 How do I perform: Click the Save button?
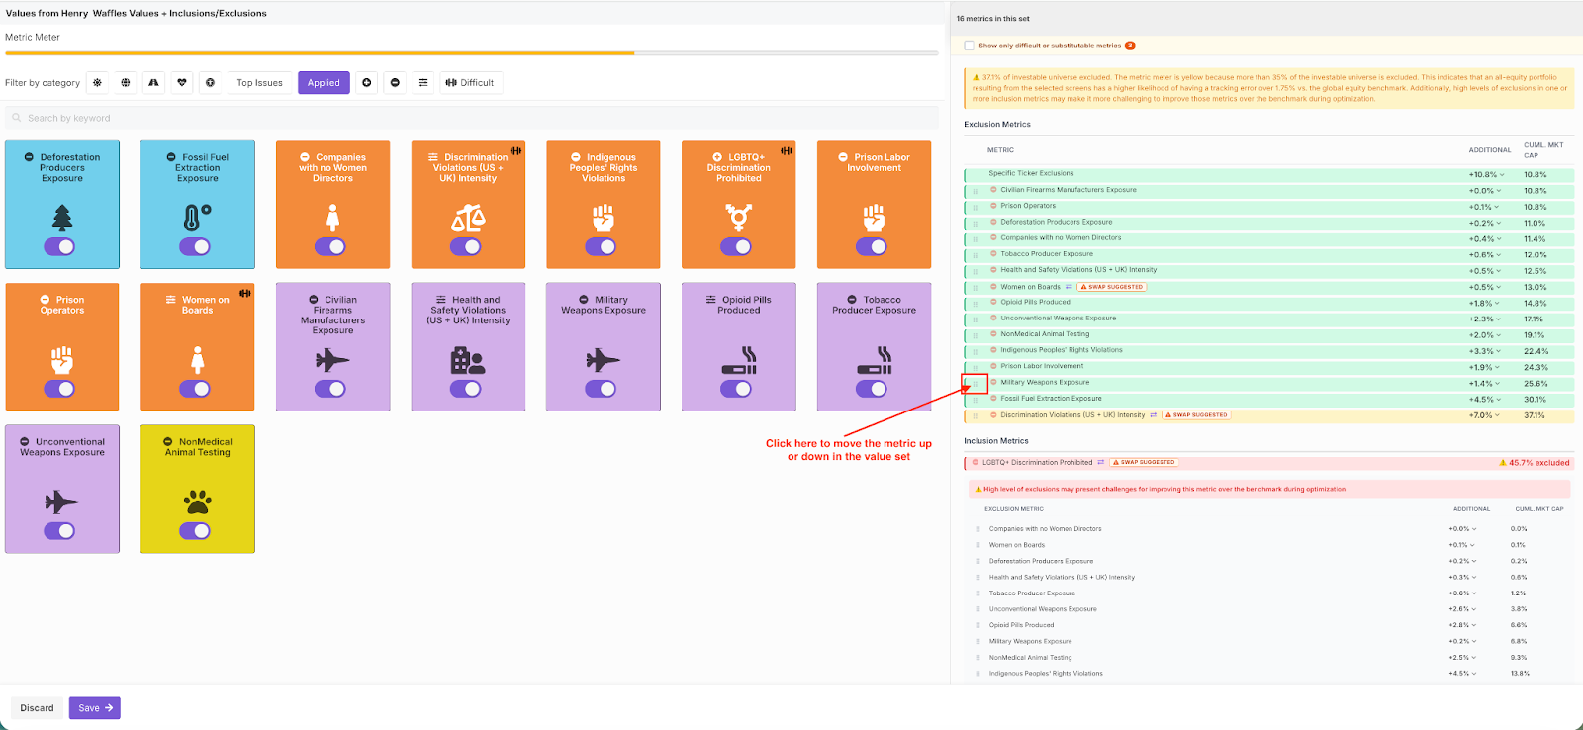click(95, 708)
